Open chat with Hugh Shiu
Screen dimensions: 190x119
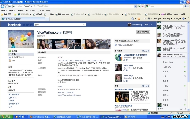(x=167, y=67)
